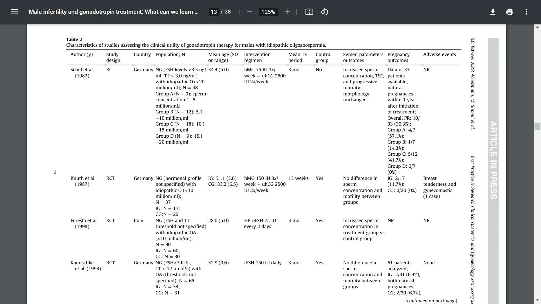Viewport: 541px width, 304px height.
Task: Click the download icon to save PDF
Action: [x=493, y=12]
